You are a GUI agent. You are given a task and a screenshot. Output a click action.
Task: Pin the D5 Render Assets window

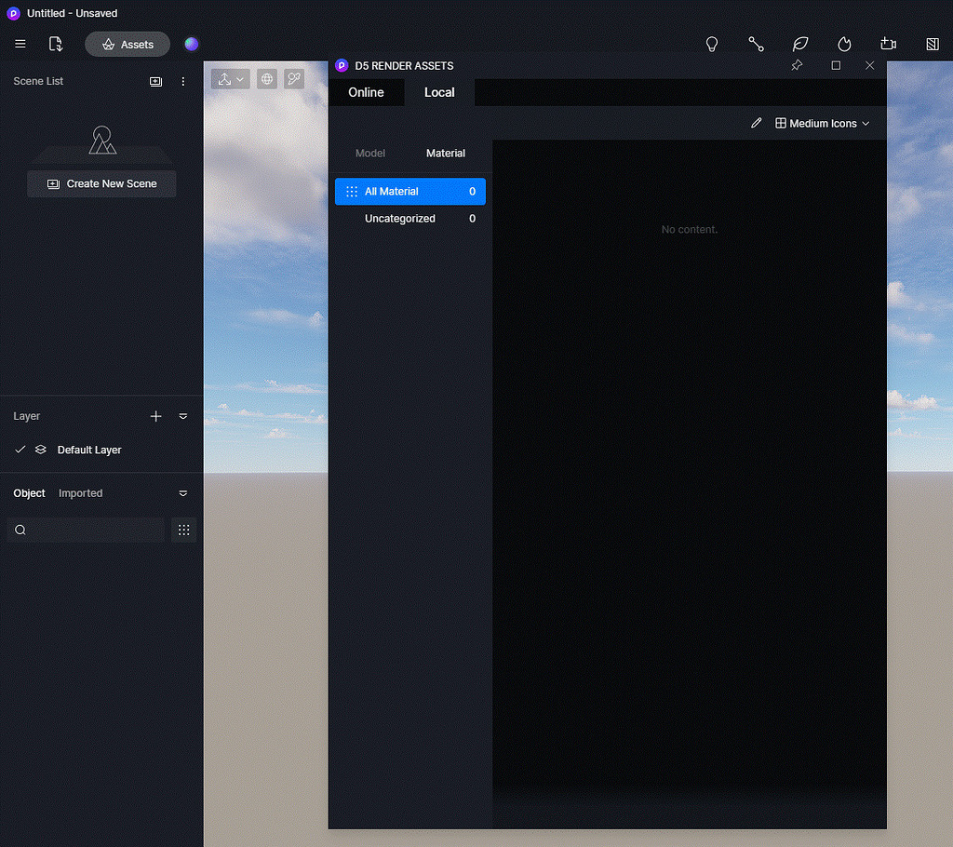[797, 65]
